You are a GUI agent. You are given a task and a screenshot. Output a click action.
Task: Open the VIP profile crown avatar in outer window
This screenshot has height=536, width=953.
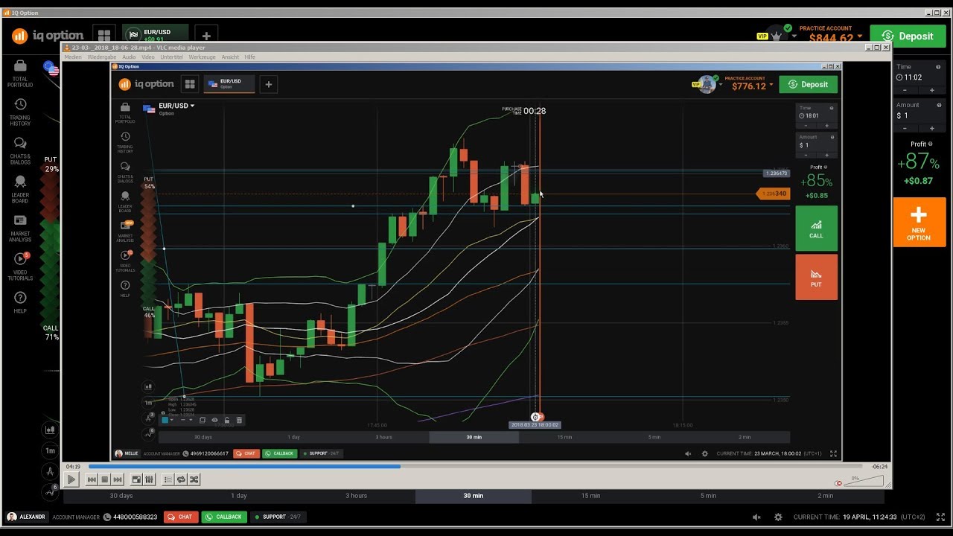[777, 34]
